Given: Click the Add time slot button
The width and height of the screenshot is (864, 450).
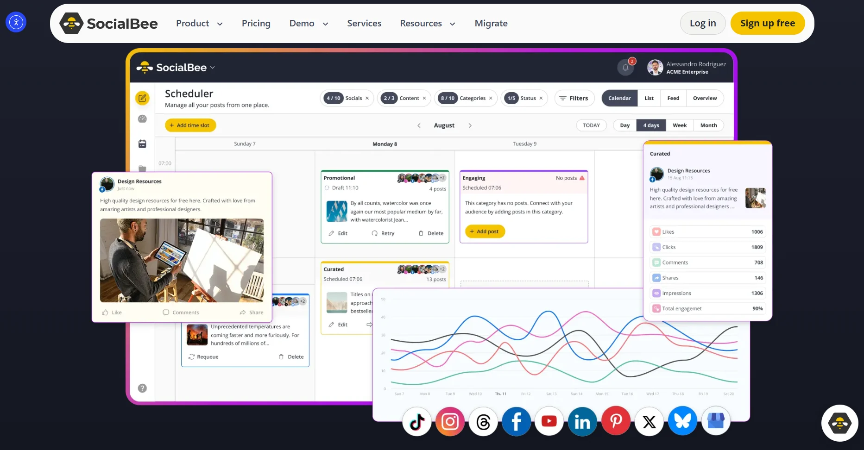Looking at the screenshot, I should click(190, 125).
